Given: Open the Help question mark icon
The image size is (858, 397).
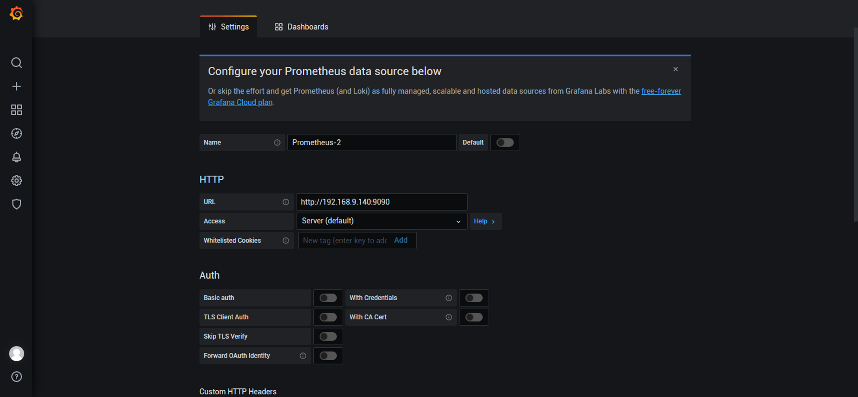Looking at the screenshot, I should click(16, 377).
